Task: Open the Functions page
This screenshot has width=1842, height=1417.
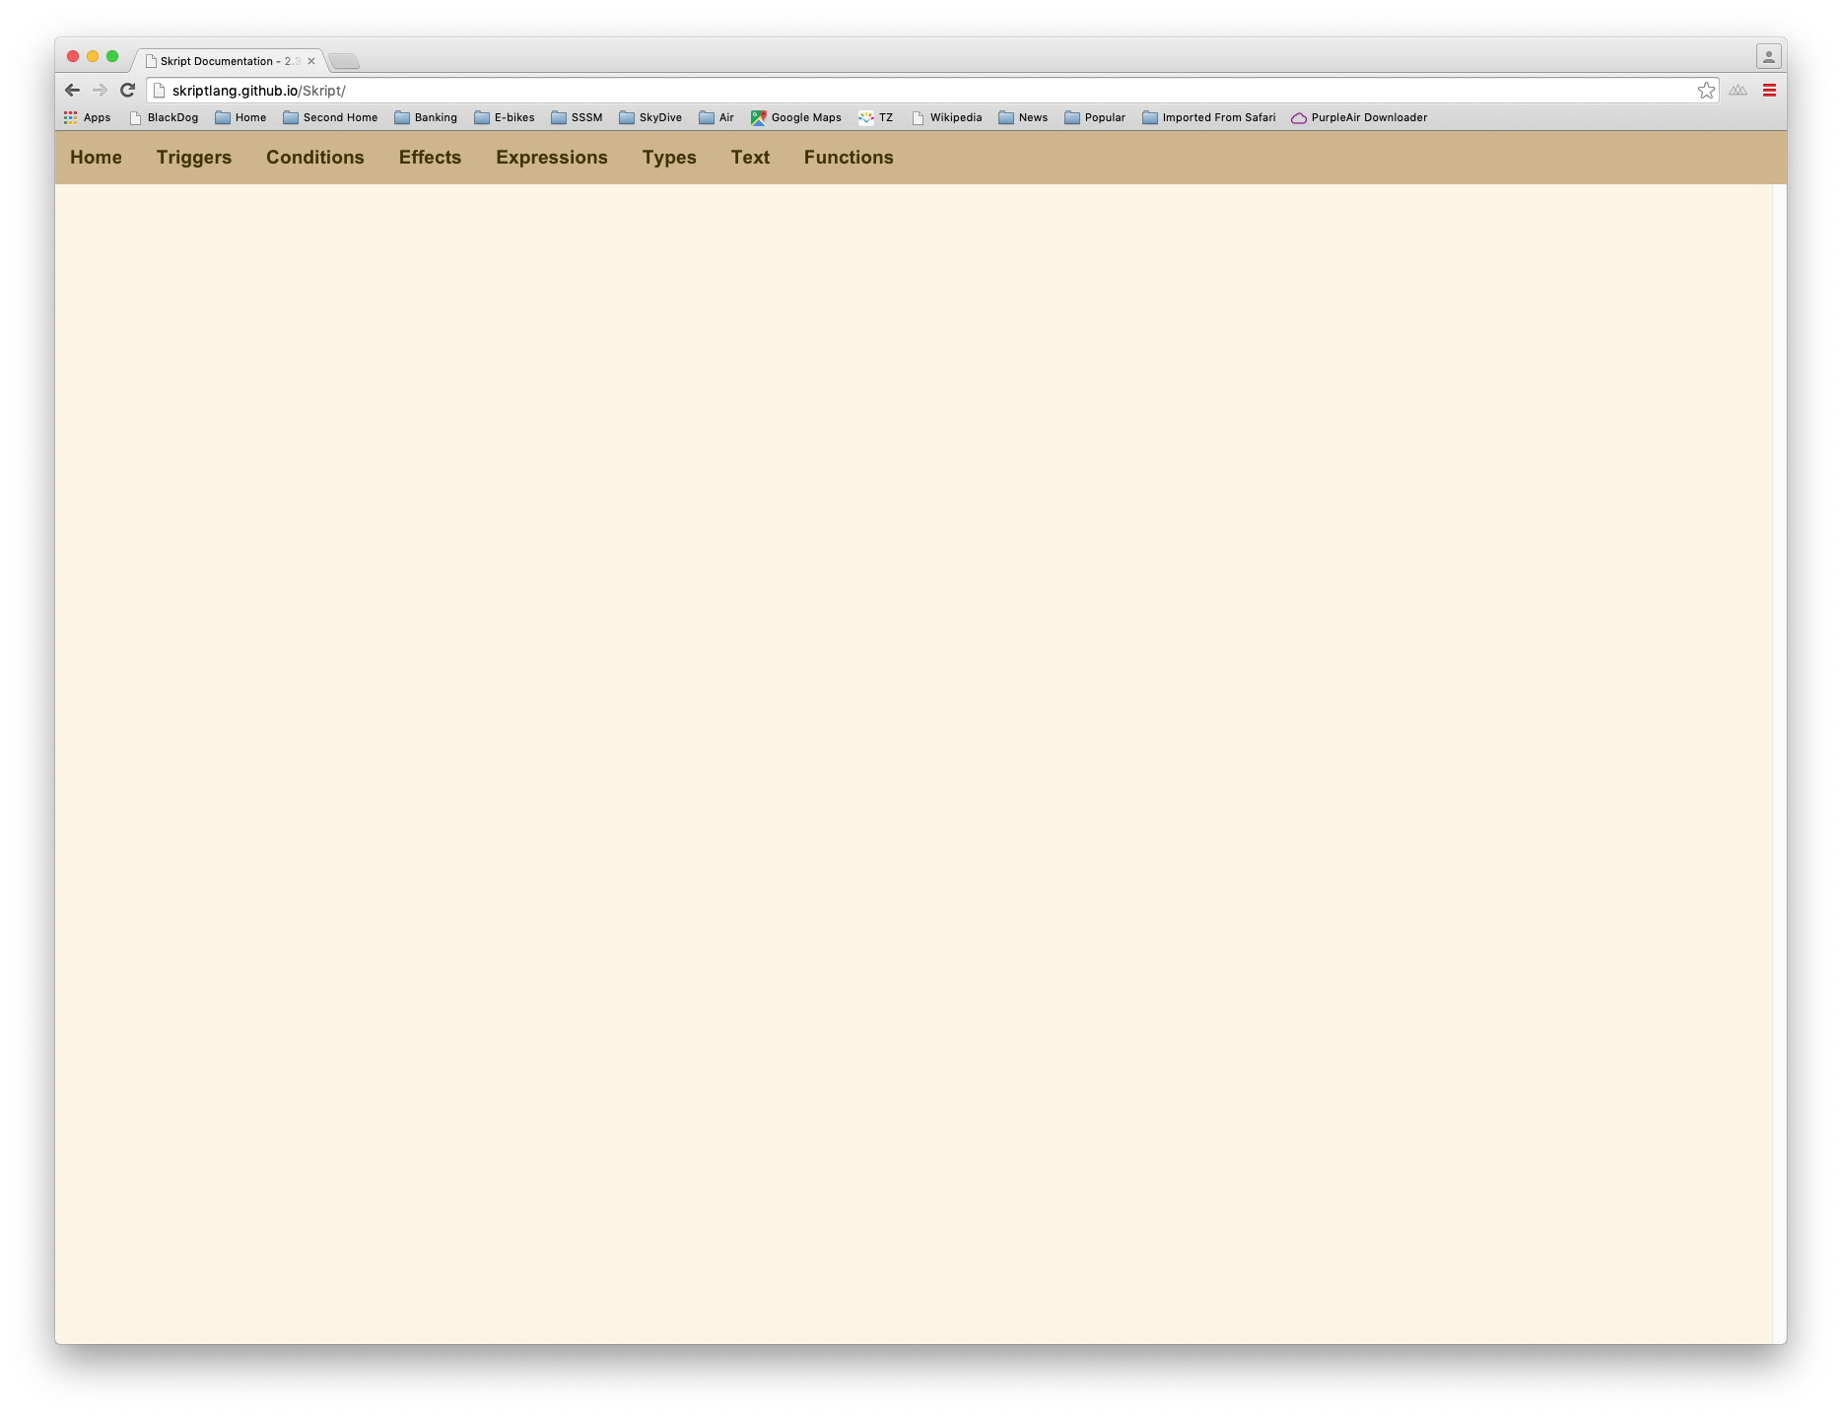Action: coord(849,157)
